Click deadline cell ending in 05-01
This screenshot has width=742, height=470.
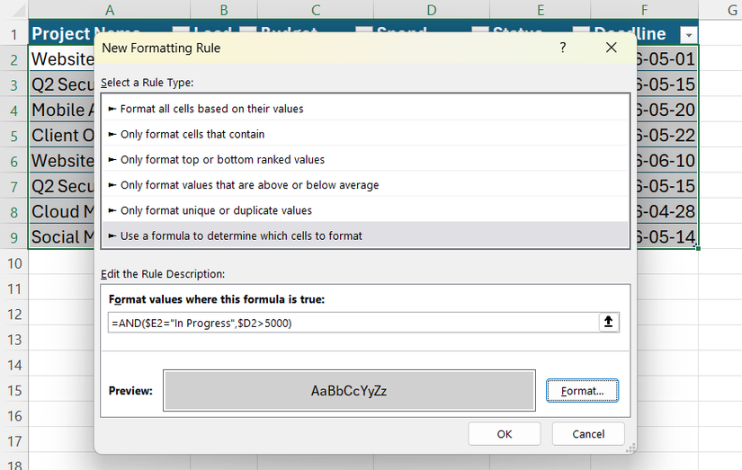(666, 59)
